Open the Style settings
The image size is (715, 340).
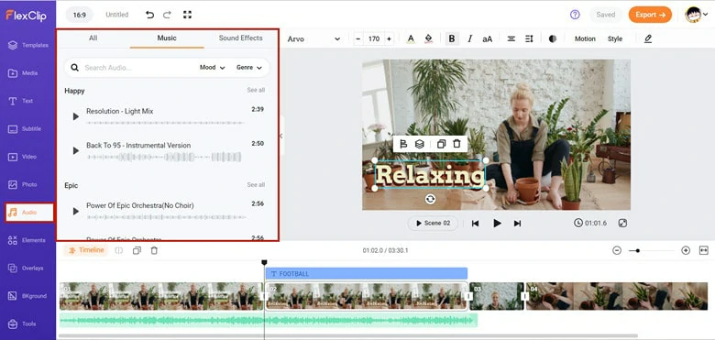pyautogui.click(x=615, y=38)
